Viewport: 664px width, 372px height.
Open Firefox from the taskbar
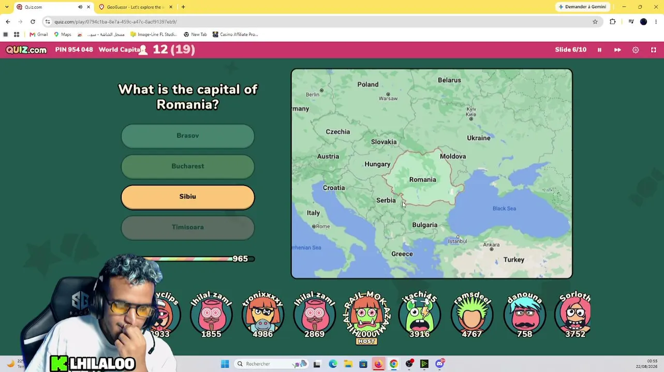click(378, 364)
